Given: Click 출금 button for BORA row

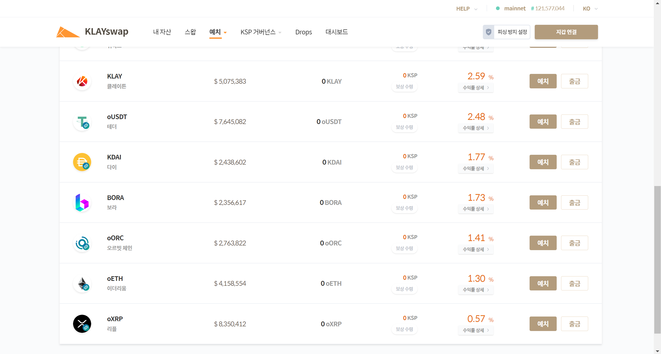Looking at the screenshot, I should pos(574,203).
